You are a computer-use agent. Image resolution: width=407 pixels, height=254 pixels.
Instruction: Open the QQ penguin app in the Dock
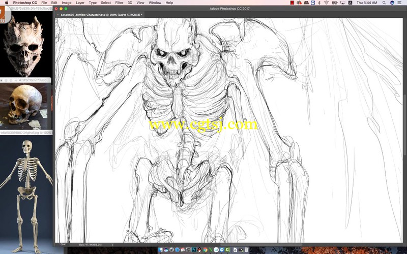tap(199, 250)
